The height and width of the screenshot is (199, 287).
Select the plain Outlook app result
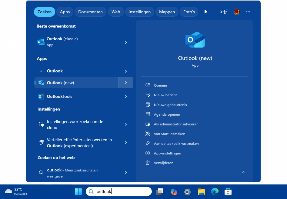pos(76,71)
